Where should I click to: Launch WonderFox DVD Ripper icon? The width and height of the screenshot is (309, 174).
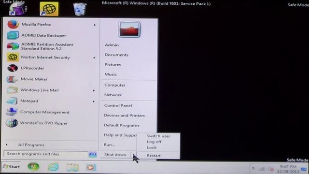12,123
